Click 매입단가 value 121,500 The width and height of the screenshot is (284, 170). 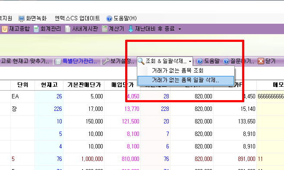coord(131,121)
